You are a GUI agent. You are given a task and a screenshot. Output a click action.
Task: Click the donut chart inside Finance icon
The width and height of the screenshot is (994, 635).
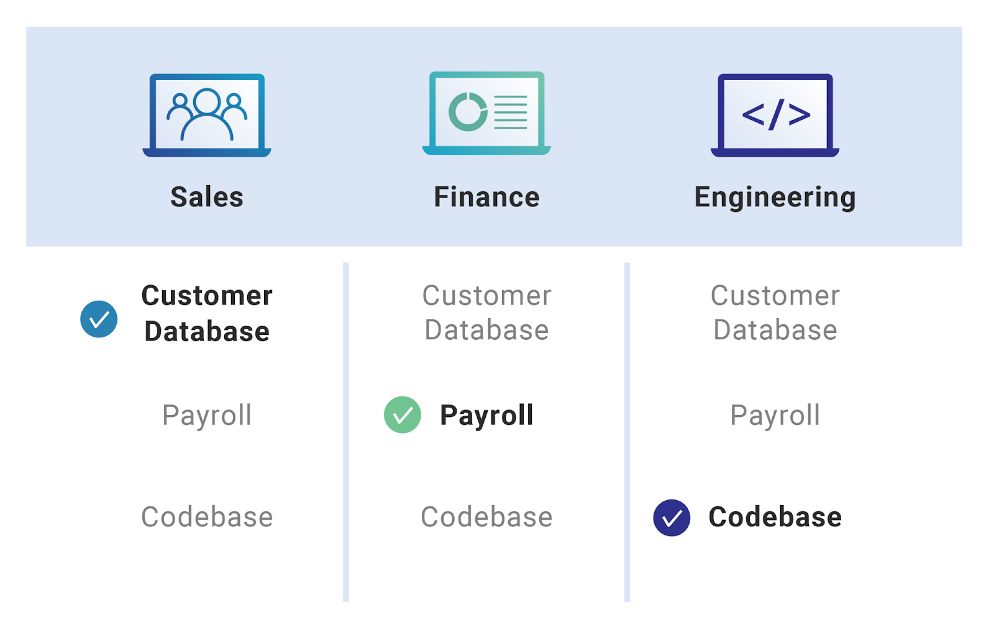pos(468,112)
